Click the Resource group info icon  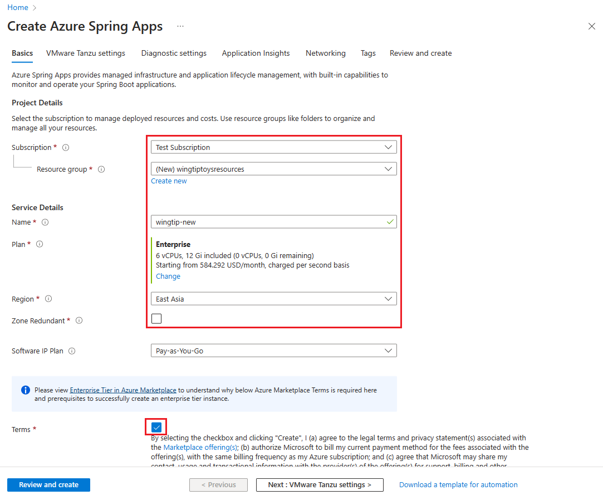101,169
